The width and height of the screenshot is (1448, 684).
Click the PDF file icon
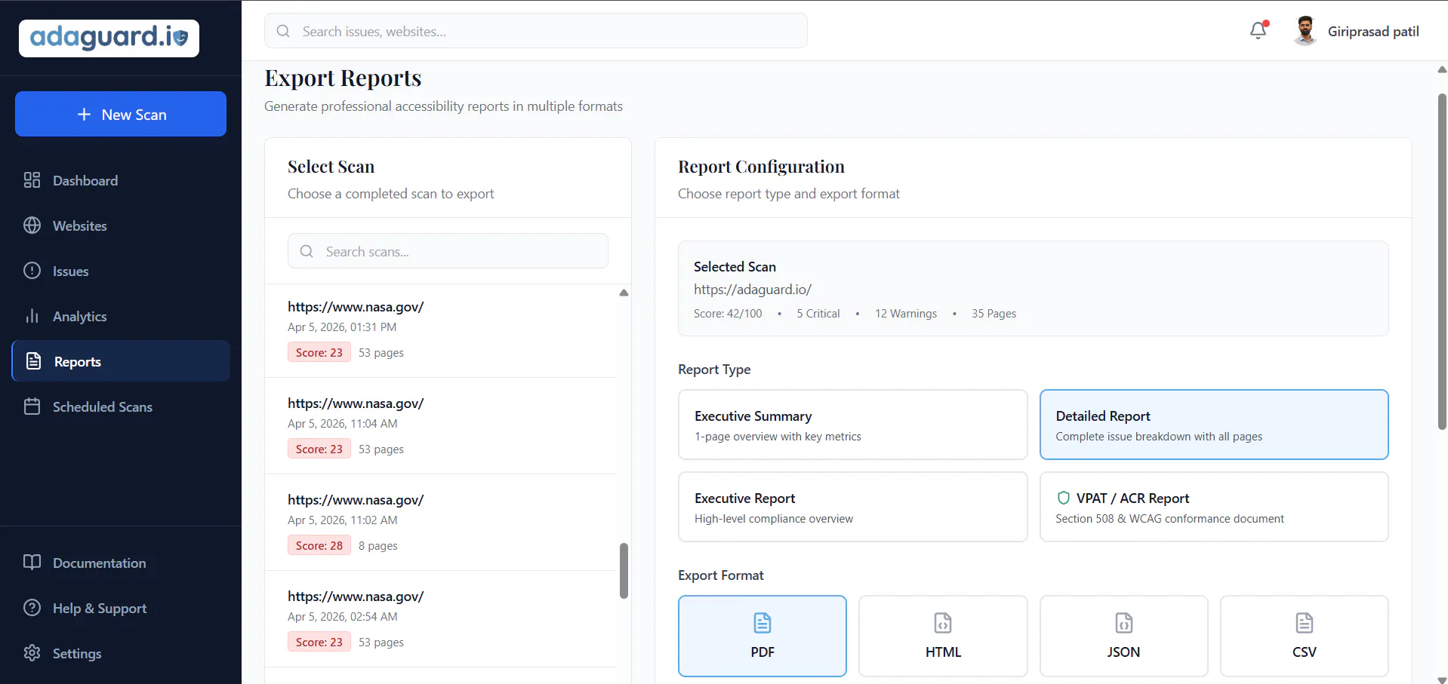pos(763,623)
